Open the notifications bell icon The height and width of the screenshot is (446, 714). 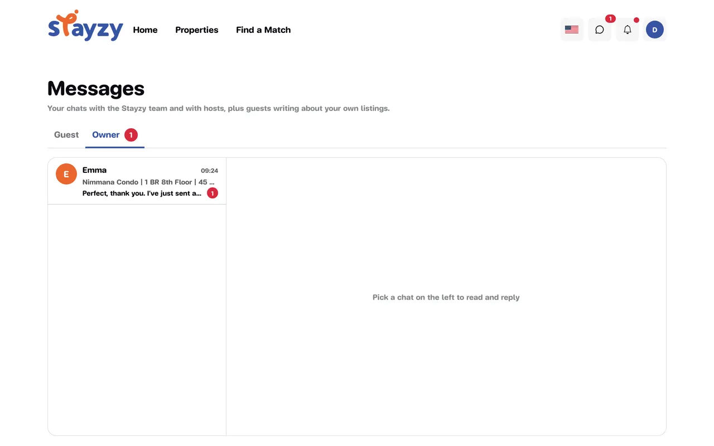tap(628, 30)
